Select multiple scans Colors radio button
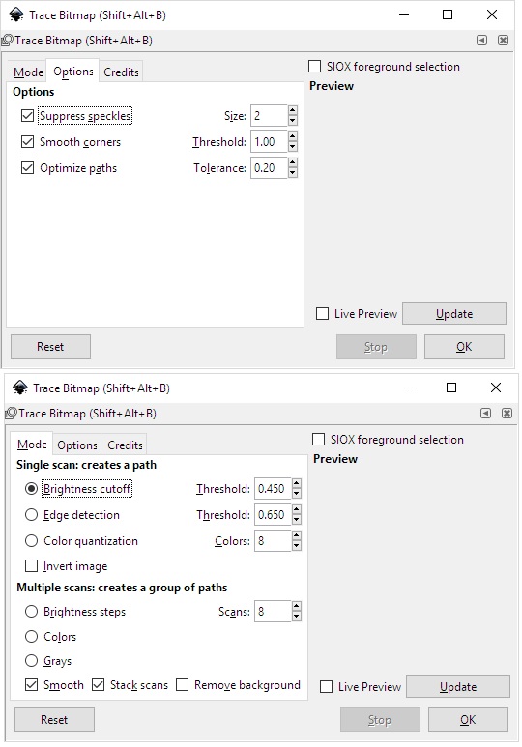The height and width of the screenshot is (747, 522). 32,637
